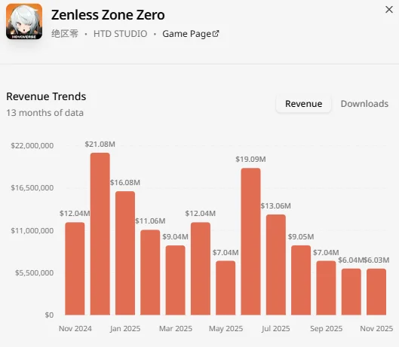399x347 pixels.
Task: Select the Revenue tab
Action: pos(303,104)
